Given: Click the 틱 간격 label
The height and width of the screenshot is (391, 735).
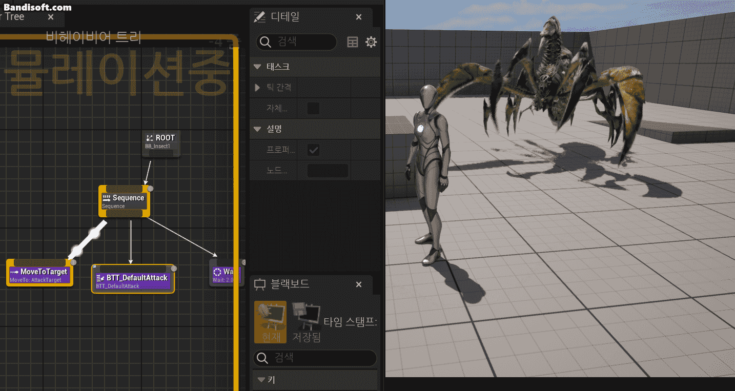Looking at the screenshot, I should 279,88.
